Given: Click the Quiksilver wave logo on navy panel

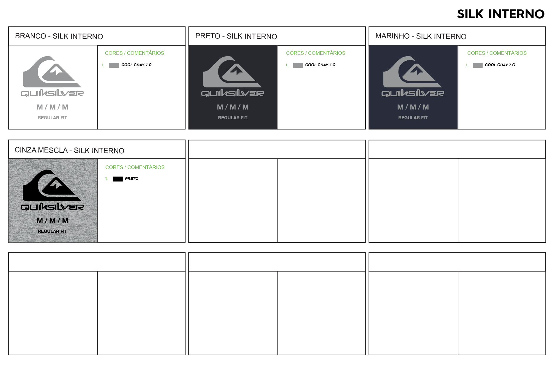Looking at the screenshot, I should (x=412, y=72).
